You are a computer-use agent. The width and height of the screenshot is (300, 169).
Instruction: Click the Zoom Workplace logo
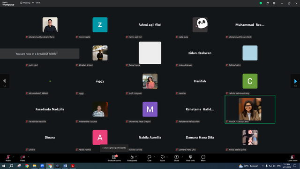coord(8,4)
